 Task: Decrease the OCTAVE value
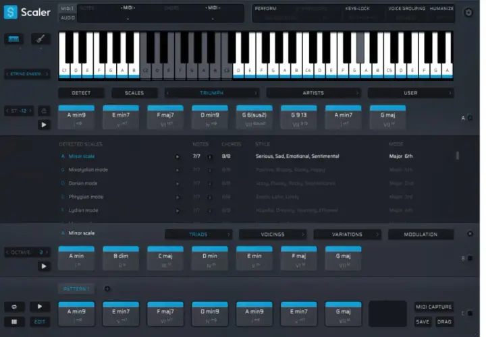pos(7,252)
